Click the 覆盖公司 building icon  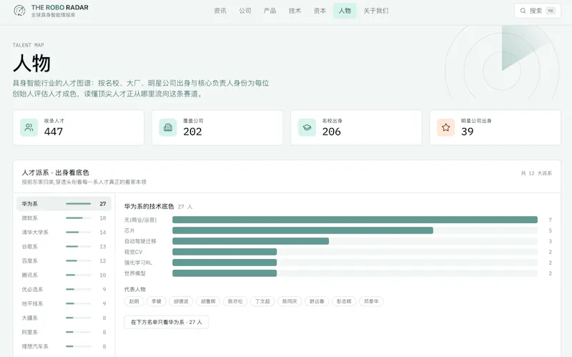click(x=168, y=127)
